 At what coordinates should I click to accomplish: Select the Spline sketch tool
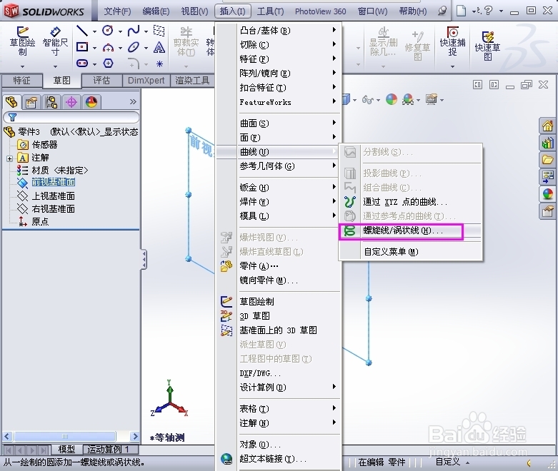[134, 31]
